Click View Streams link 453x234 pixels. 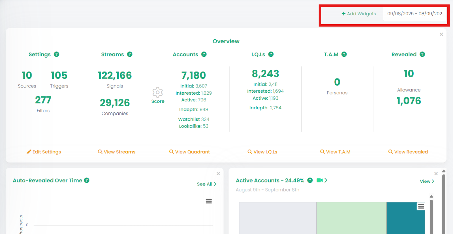(x=117, y=152)
